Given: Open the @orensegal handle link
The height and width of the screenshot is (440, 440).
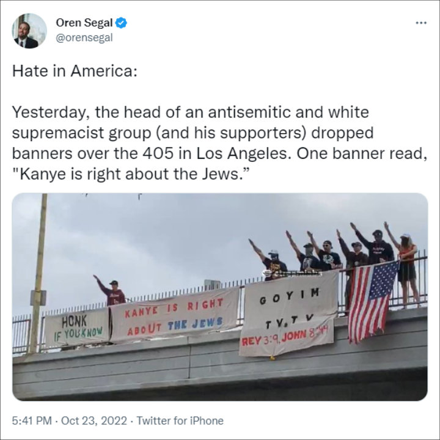Looking at the screenshot, I should pos(84,38).
